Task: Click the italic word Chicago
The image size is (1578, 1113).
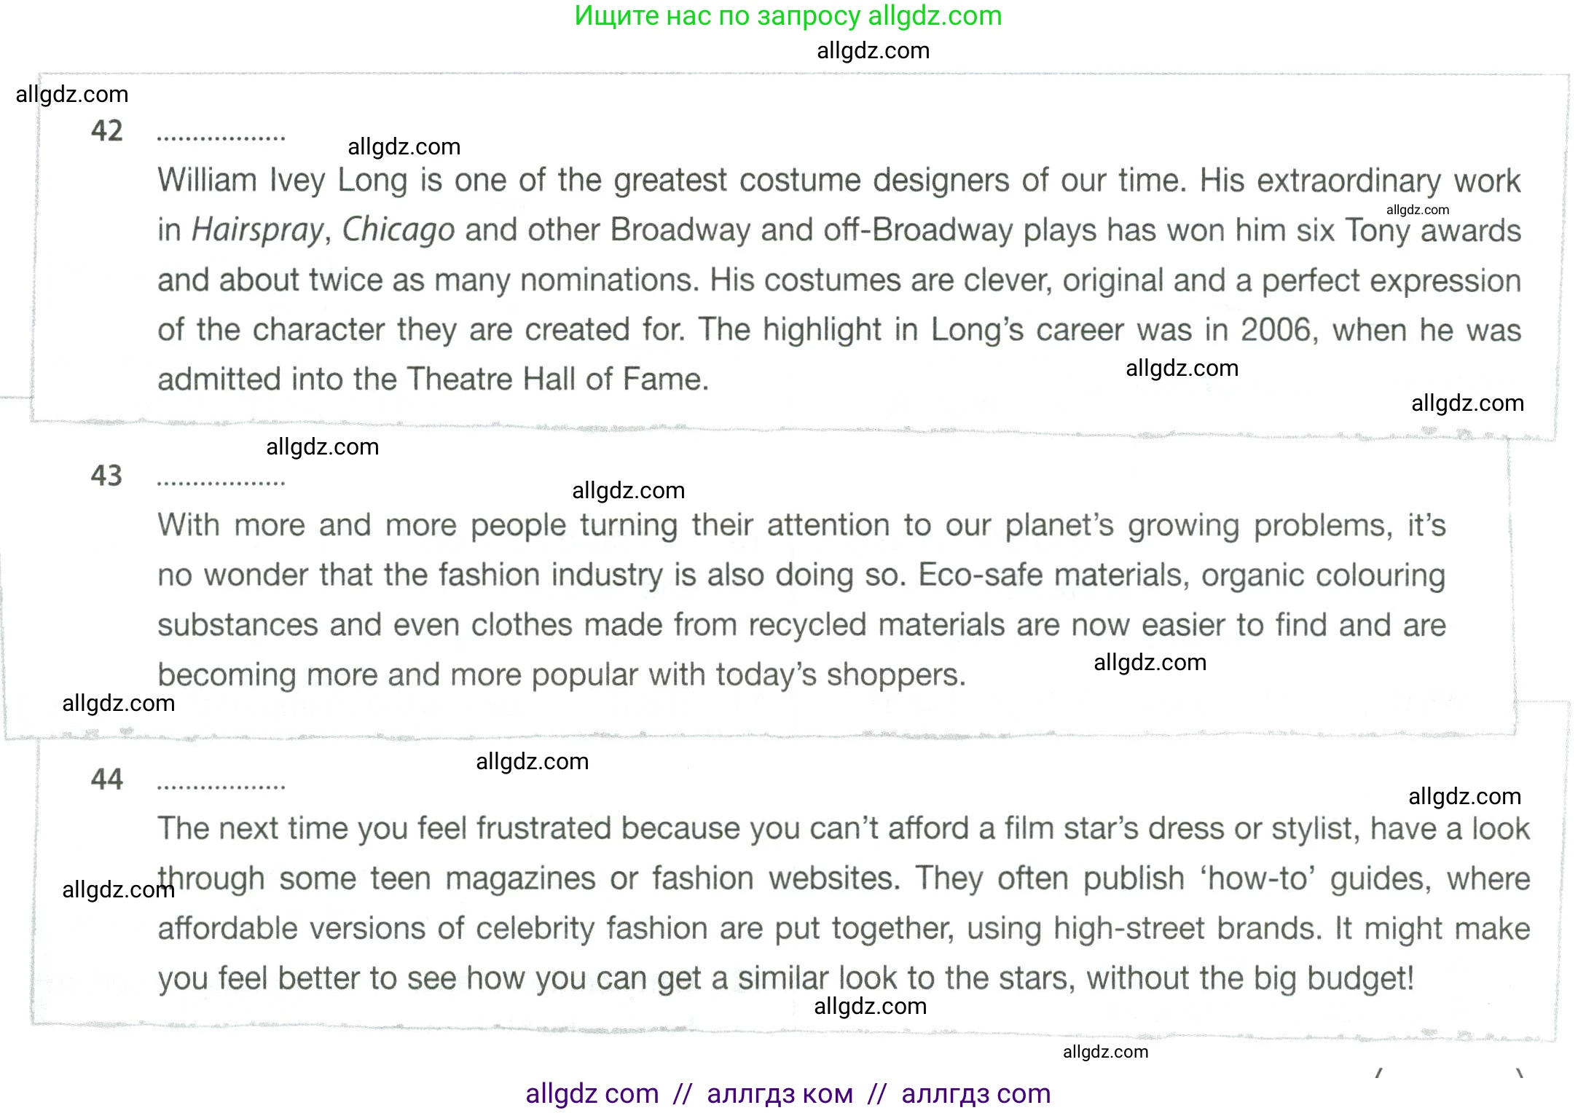Action: pyautogui.click(x=399, y=230)
